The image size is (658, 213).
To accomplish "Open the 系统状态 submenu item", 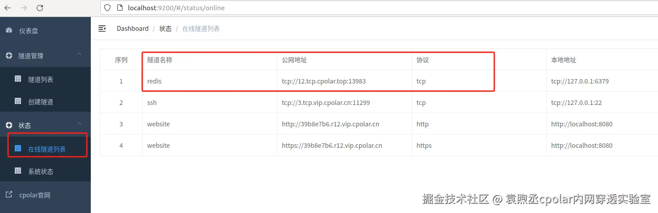I will 45,171.
